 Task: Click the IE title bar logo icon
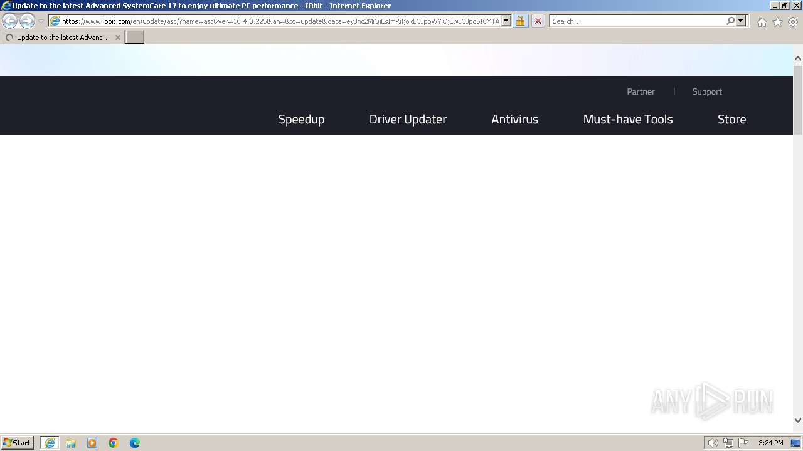point(6,6)
